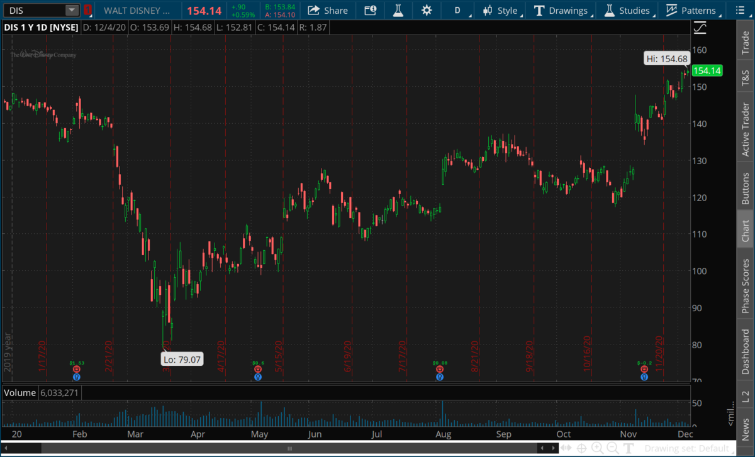Open the Phase Scores sidebar tab
This screenshot has height=457, width=755.
(x=746, y=285)
